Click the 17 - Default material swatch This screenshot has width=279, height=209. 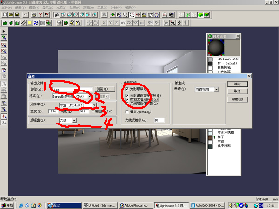(210, 64)
